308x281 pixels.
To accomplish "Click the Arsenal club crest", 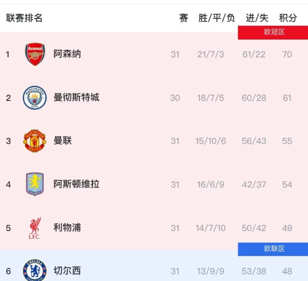I will coord(35,54).
